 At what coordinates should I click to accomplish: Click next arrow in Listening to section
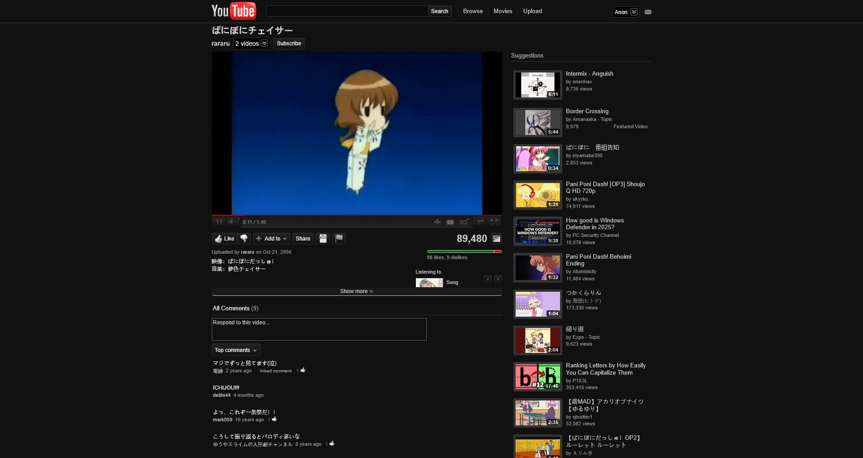[x=498, y=279]
